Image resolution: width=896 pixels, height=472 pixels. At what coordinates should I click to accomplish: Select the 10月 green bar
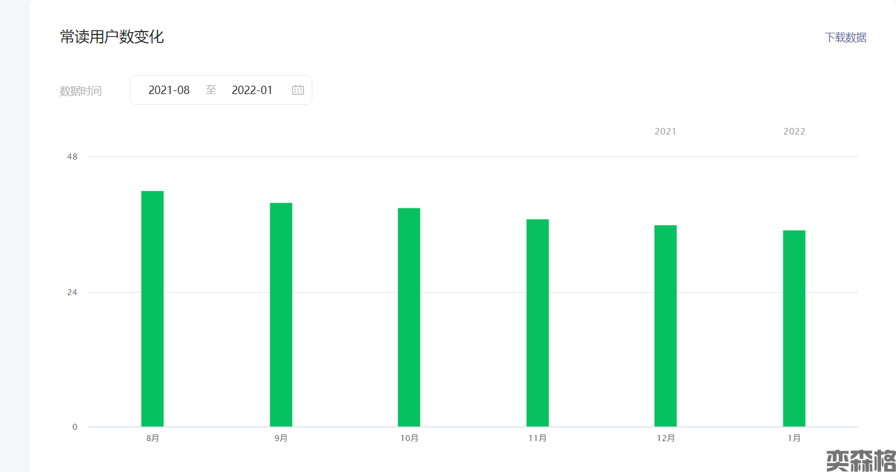coord(409,317)
